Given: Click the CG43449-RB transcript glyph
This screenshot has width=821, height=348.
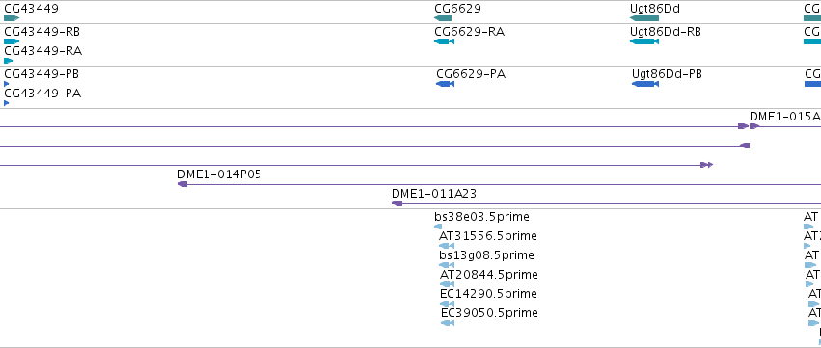Looking at the screenshot, I should tap(12, 41).
